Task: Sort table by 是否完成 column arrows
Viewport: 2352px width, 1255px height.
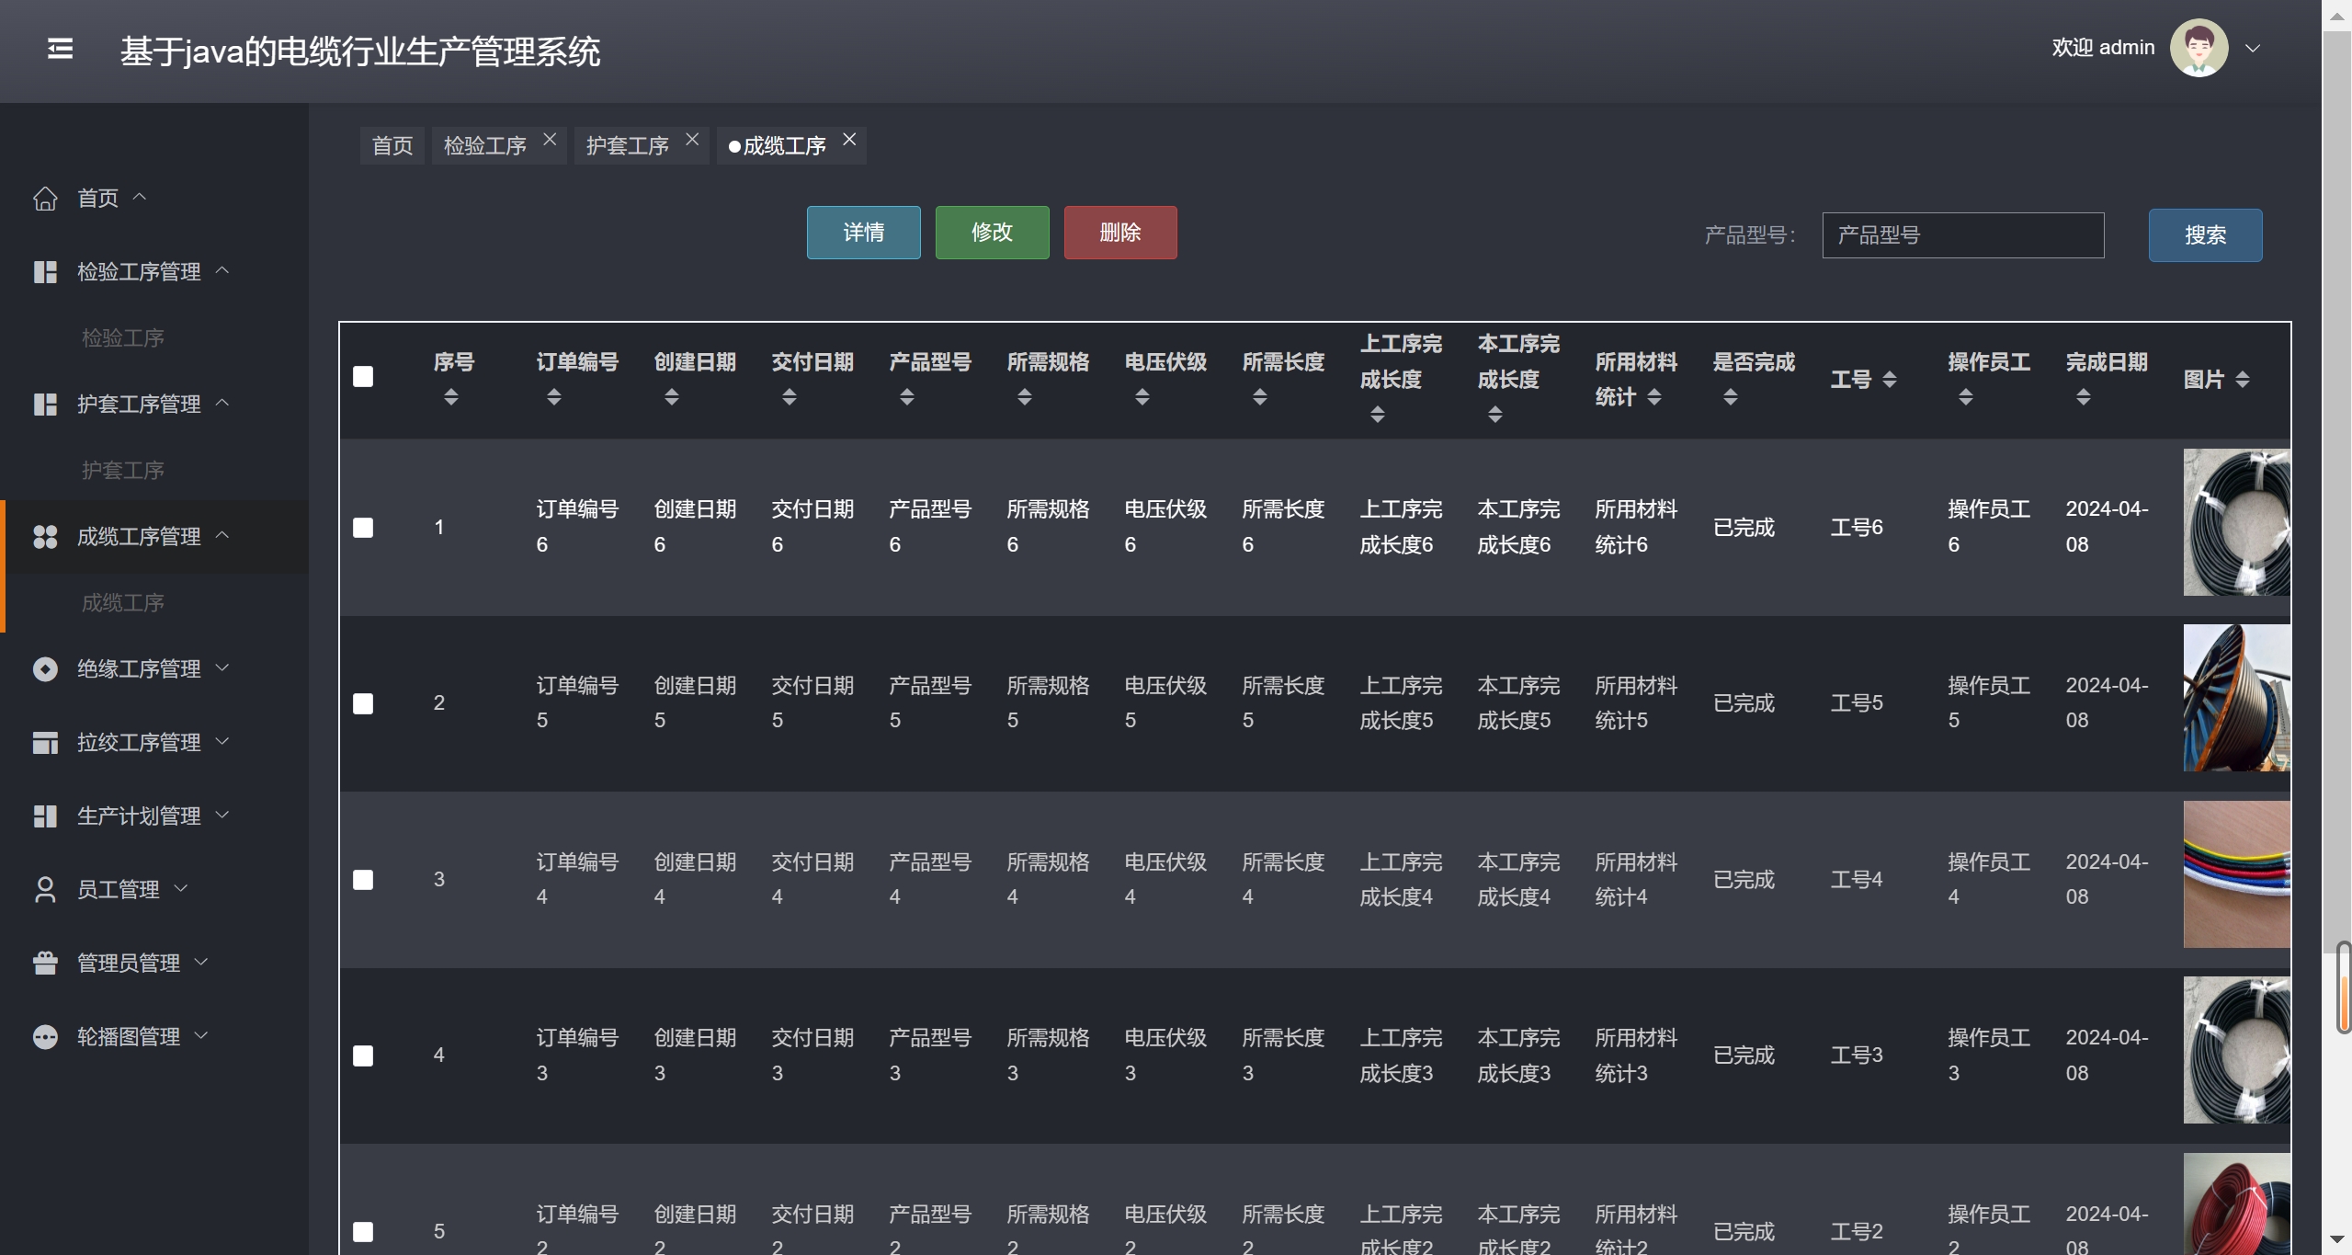Action: (x=1730, y=397)
